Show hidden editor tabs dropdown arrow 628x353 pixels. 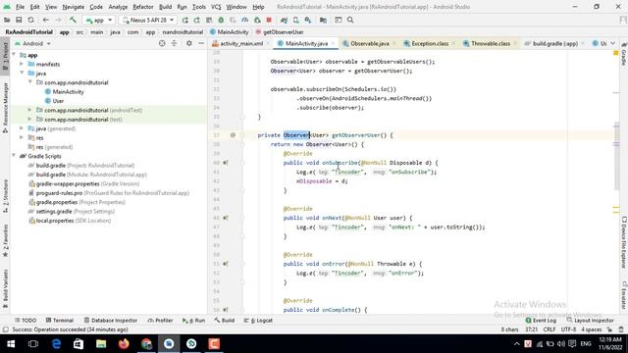[613, 43]
